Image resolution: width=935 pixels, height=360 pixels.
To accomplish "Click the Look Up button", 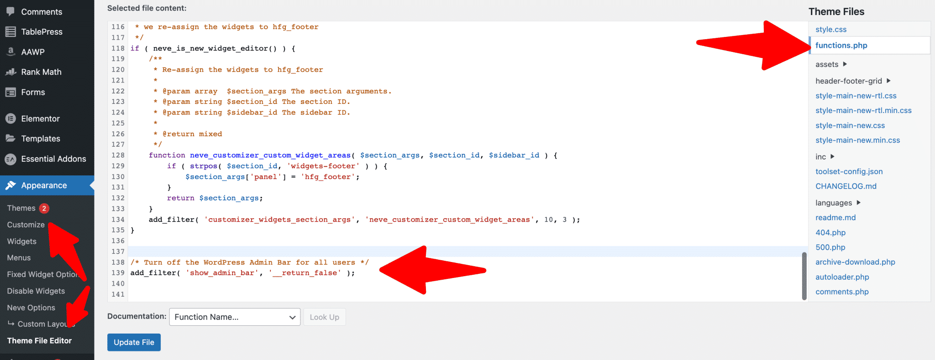I will (324, 317).
